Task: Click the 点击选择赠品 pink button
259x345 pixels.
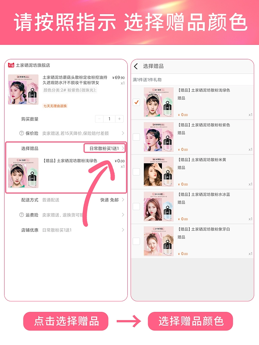Action: pyautogui.click(x=66, y=321)
